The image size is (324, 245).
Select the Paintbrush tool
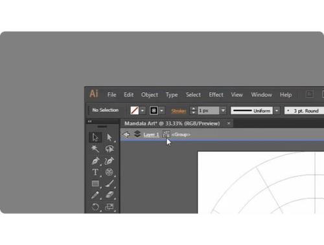coord(110,184)
